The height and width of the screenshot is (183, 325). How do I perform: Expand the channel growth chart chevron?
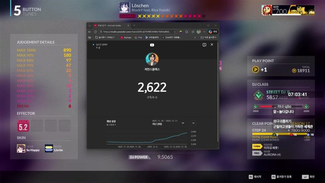(x=193, y=123)
